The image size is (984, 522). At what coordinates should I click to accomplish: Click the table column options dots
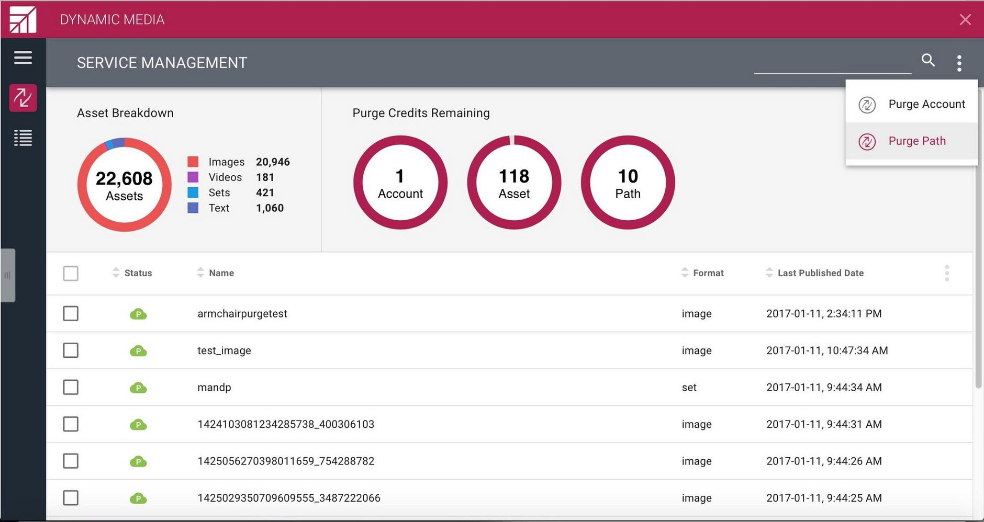coord(947,273)
